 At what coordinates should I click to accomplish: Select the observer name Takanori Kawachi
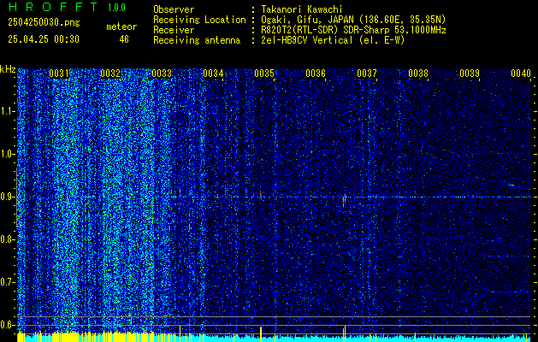click(x=301, y=9)
